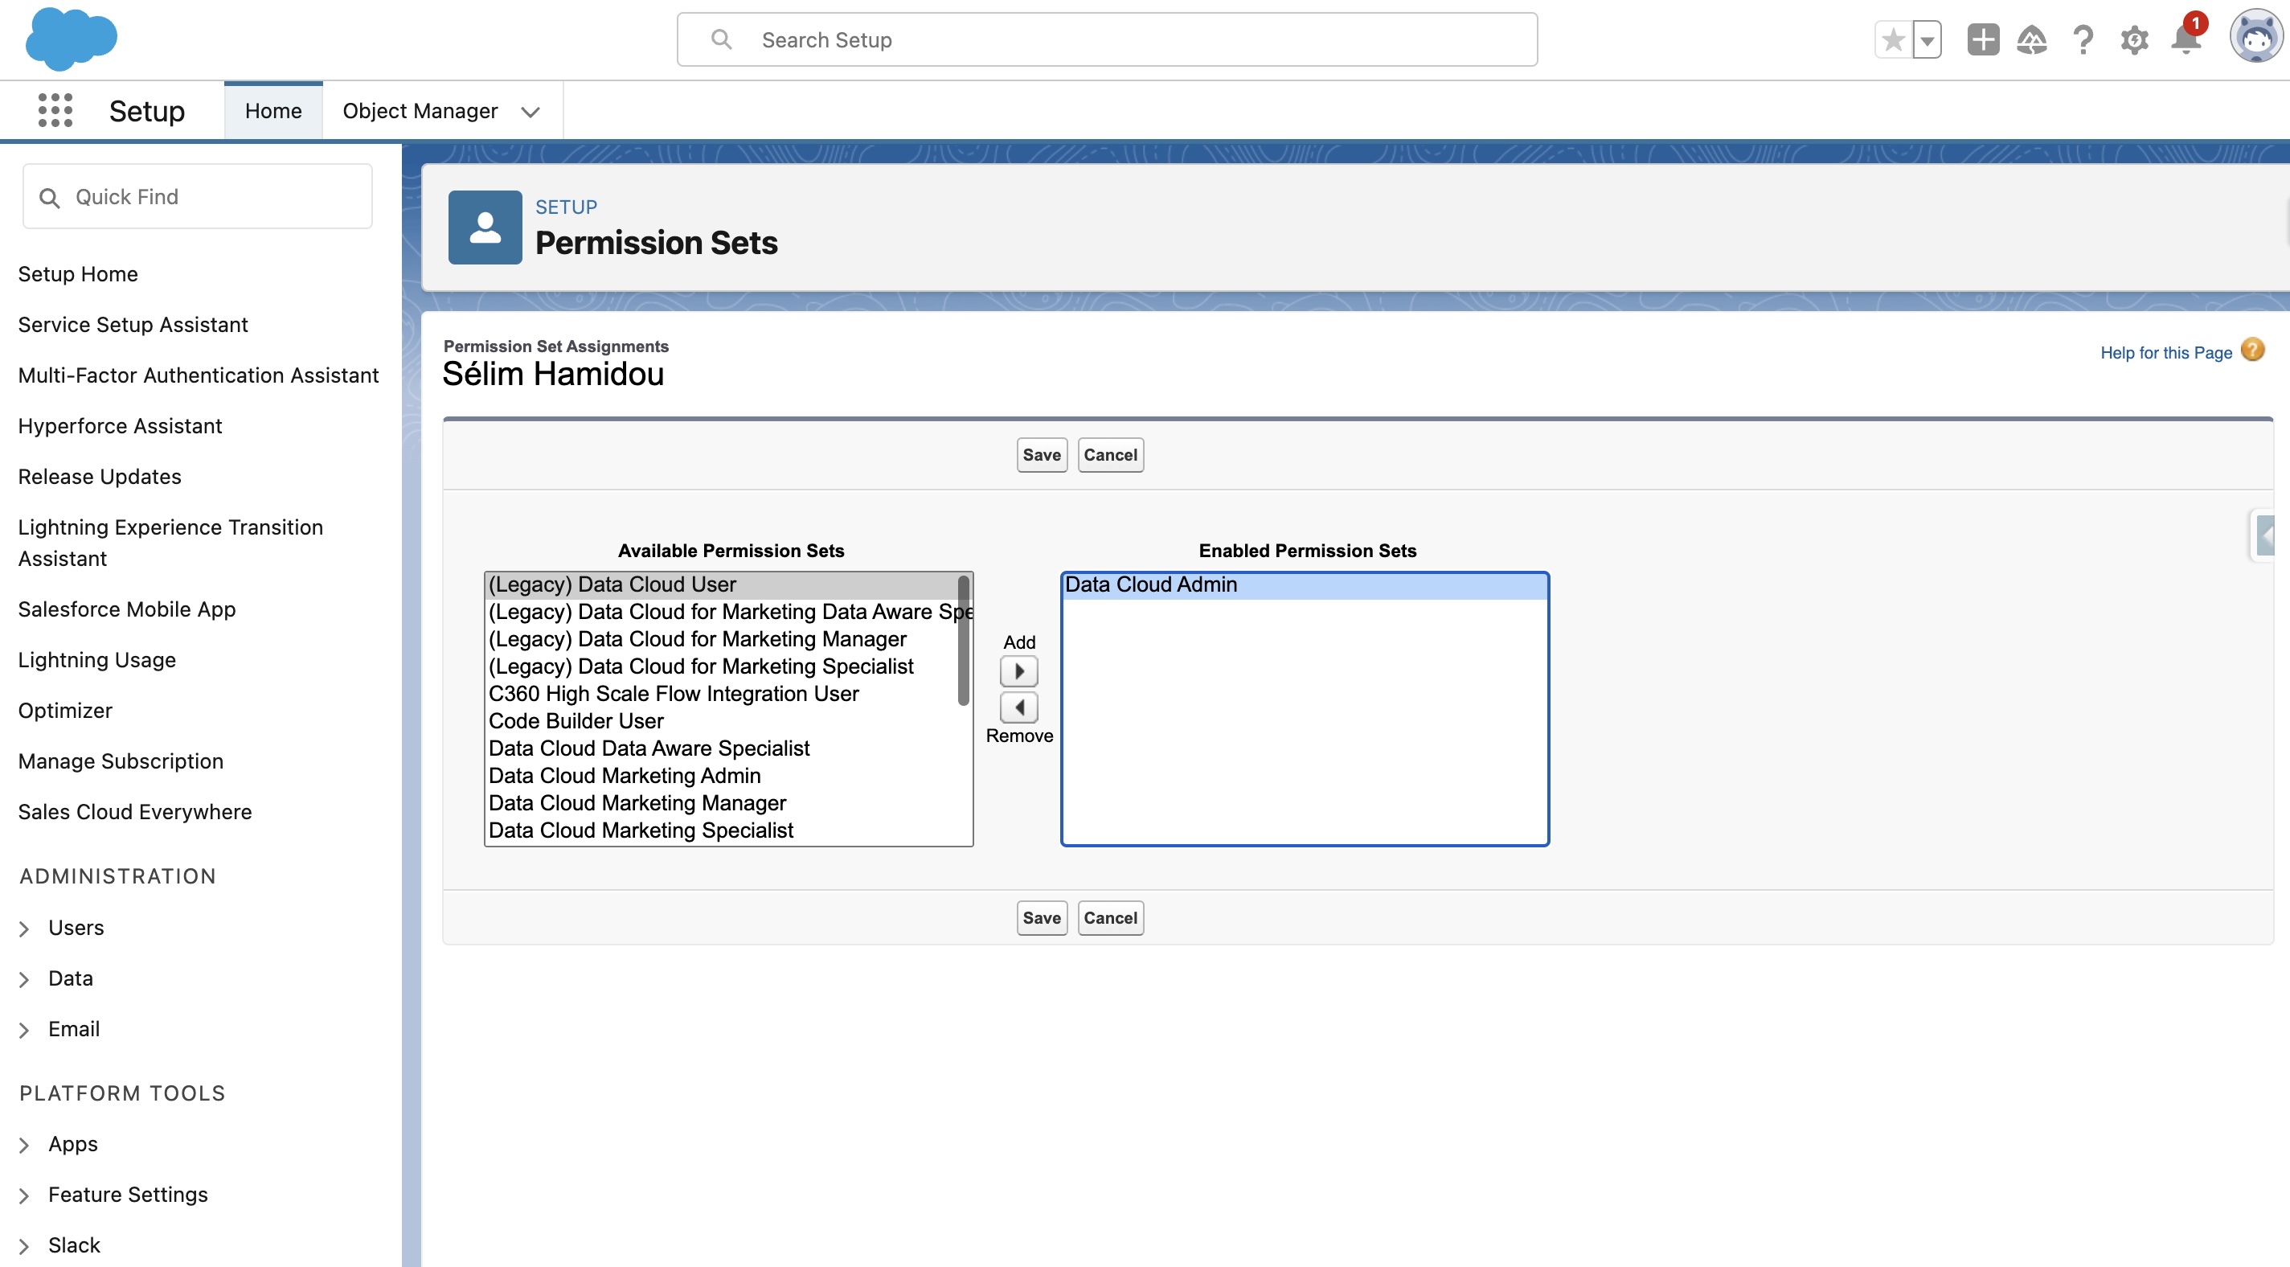Viewport: 2290px width, 1267px height.
Task: Expand the Slack section
Action: [x=24, y=1245]
